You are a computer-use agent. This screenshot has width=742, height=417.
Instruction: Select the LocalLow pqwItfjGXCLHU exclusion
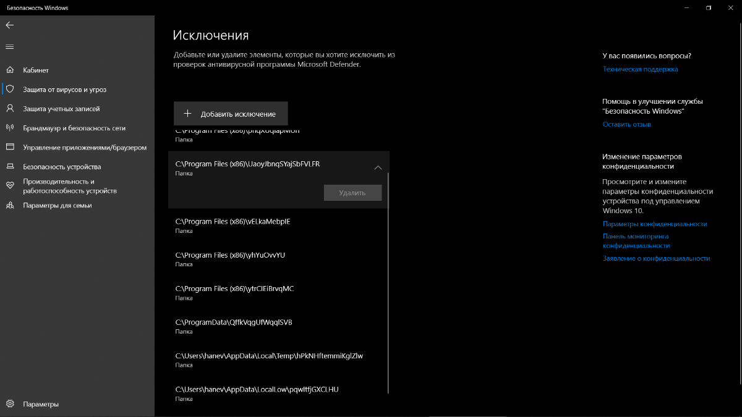(279, 393)
